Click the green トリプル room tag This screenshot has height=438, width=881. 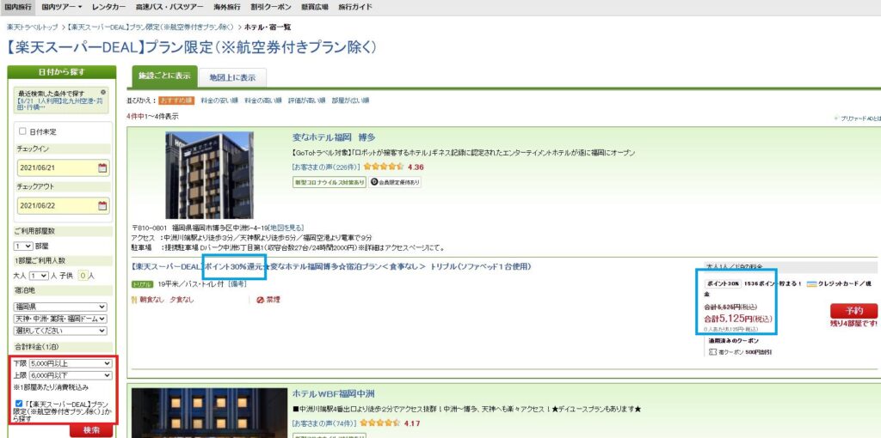pos(142,284)
